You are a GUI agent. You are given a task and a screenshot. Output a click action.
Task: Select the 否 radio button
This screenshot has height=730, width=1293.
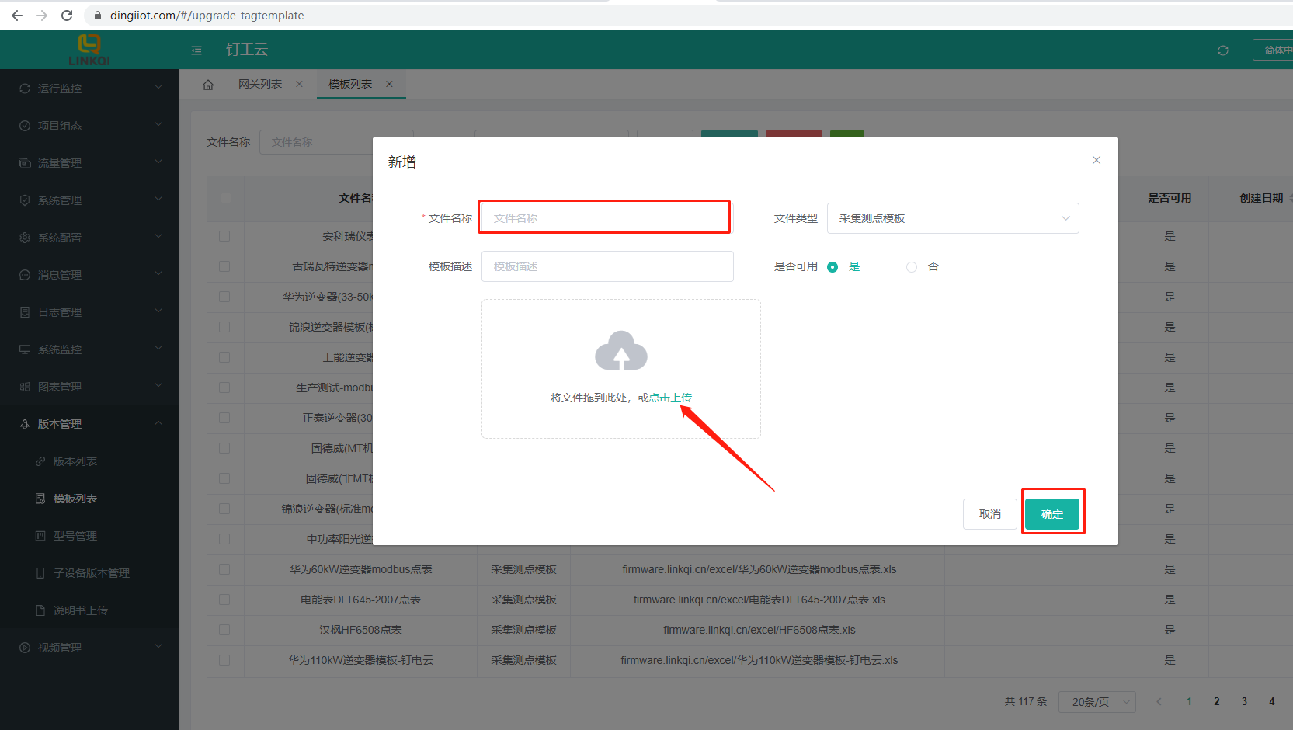click(x=912, y=267)
